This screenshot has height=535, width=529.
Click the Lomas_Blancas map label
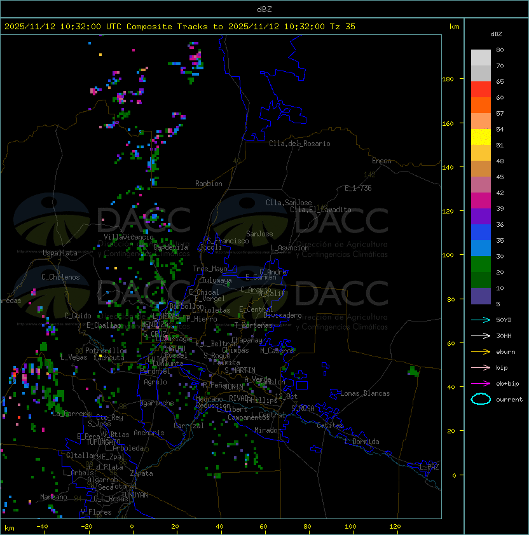click(x=365, y=393)
